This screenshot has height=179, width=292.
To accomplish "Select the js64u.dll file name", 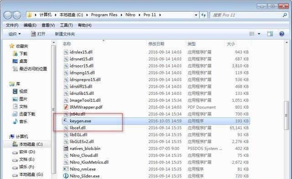I will [x=78, y=114].
